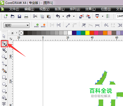Reverse the curve direction
Image resolution: width=123 pixels, height=106 pixels.
tap(106, 25)
